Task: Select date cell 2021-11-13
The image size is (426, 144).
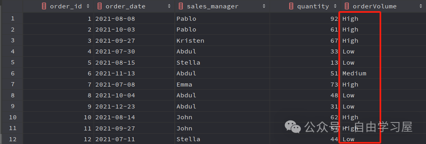Action: [134, 73]
